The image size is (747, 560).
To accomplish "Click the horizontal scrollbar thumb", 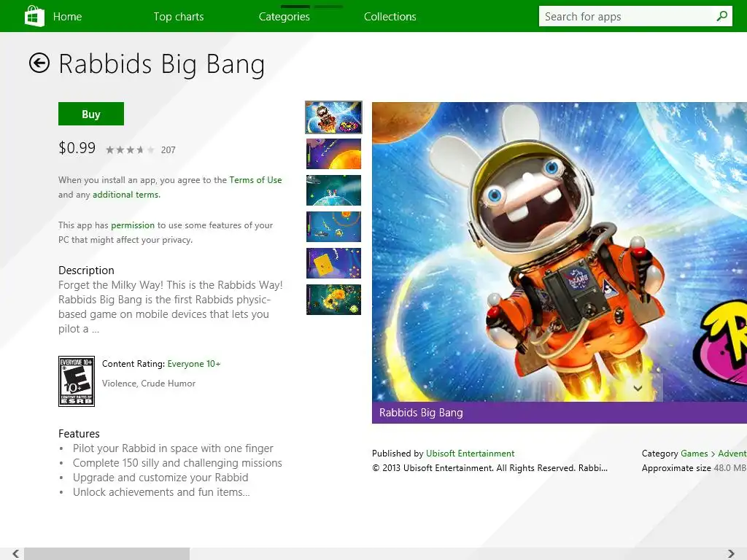I will [x=107, y=553].
